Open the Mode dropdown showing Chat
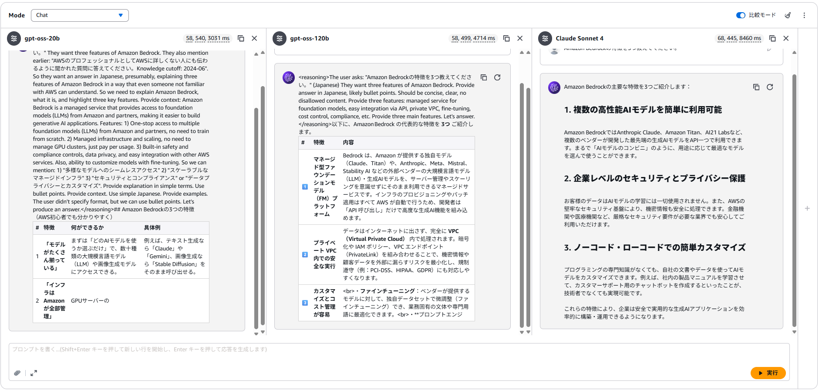This screenshot has width=819, height=390. pos(80,15)
